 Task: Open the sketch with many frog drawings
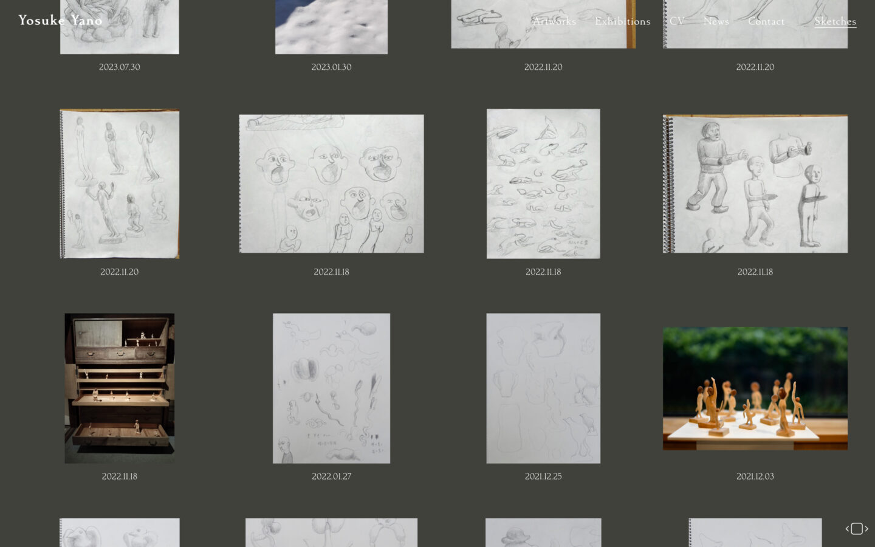click(x=543, y=184)
